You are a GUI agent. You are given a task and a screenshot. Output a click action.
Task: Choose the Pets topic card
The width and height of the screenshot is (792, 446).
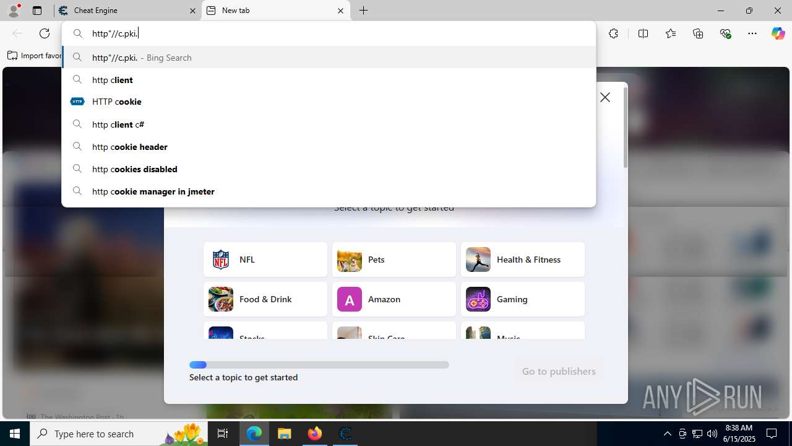click(x=394, y=260)
